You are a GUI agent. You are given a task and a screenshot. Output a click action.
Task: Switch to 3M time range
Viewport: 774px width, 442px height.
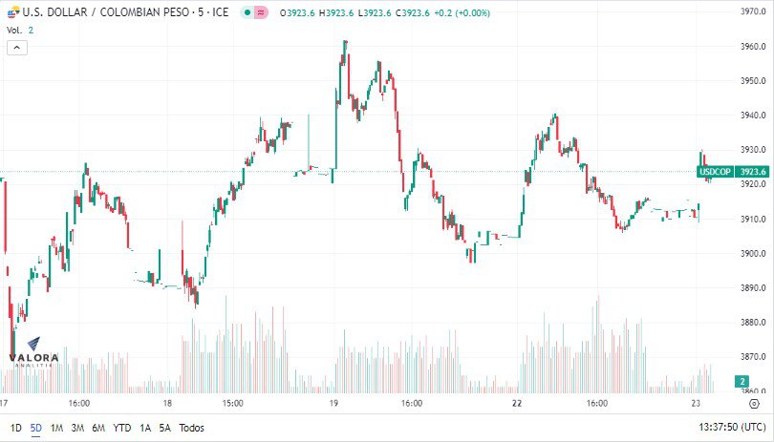point(77,428)
